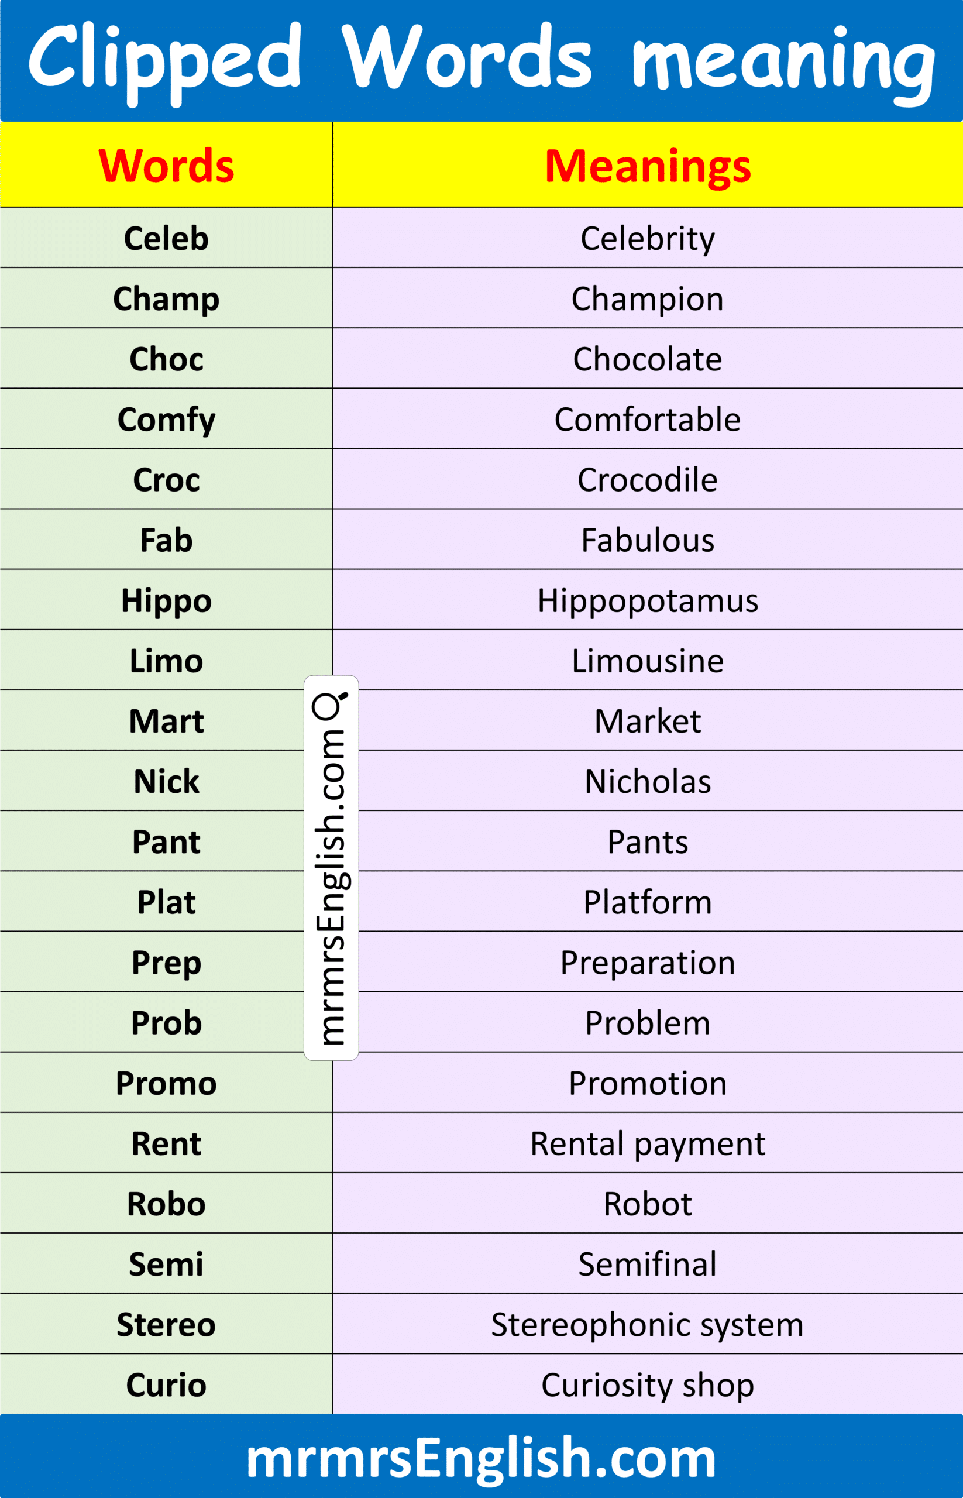This screenshot has width=963, height=1498.
Task: Select the meaning 'Preparation'
Action: (647, 963)
